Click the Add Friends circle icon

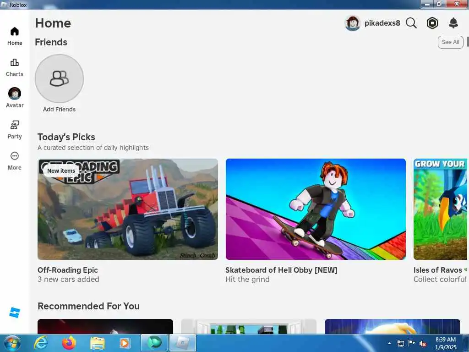[59, 78]
